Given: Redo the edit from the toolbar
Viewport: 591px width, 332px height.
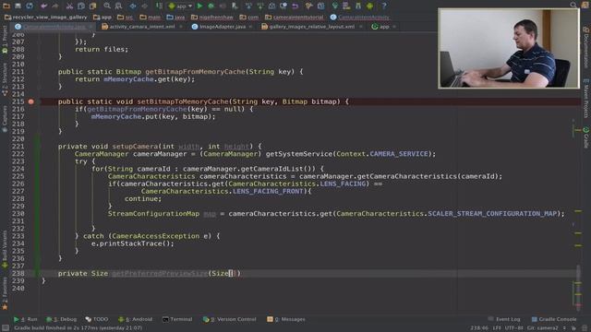Looking at the screenshot, I should 55,6.
